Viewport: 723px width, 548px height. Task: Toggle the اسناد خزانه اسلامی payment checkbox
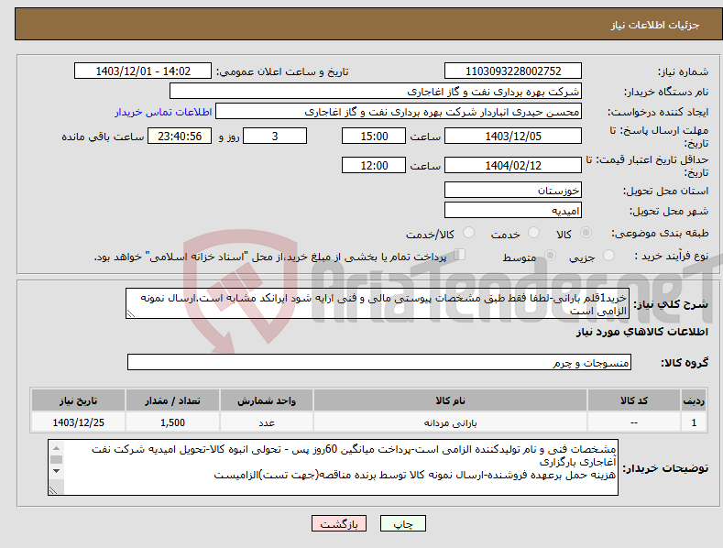click(459, 255)
